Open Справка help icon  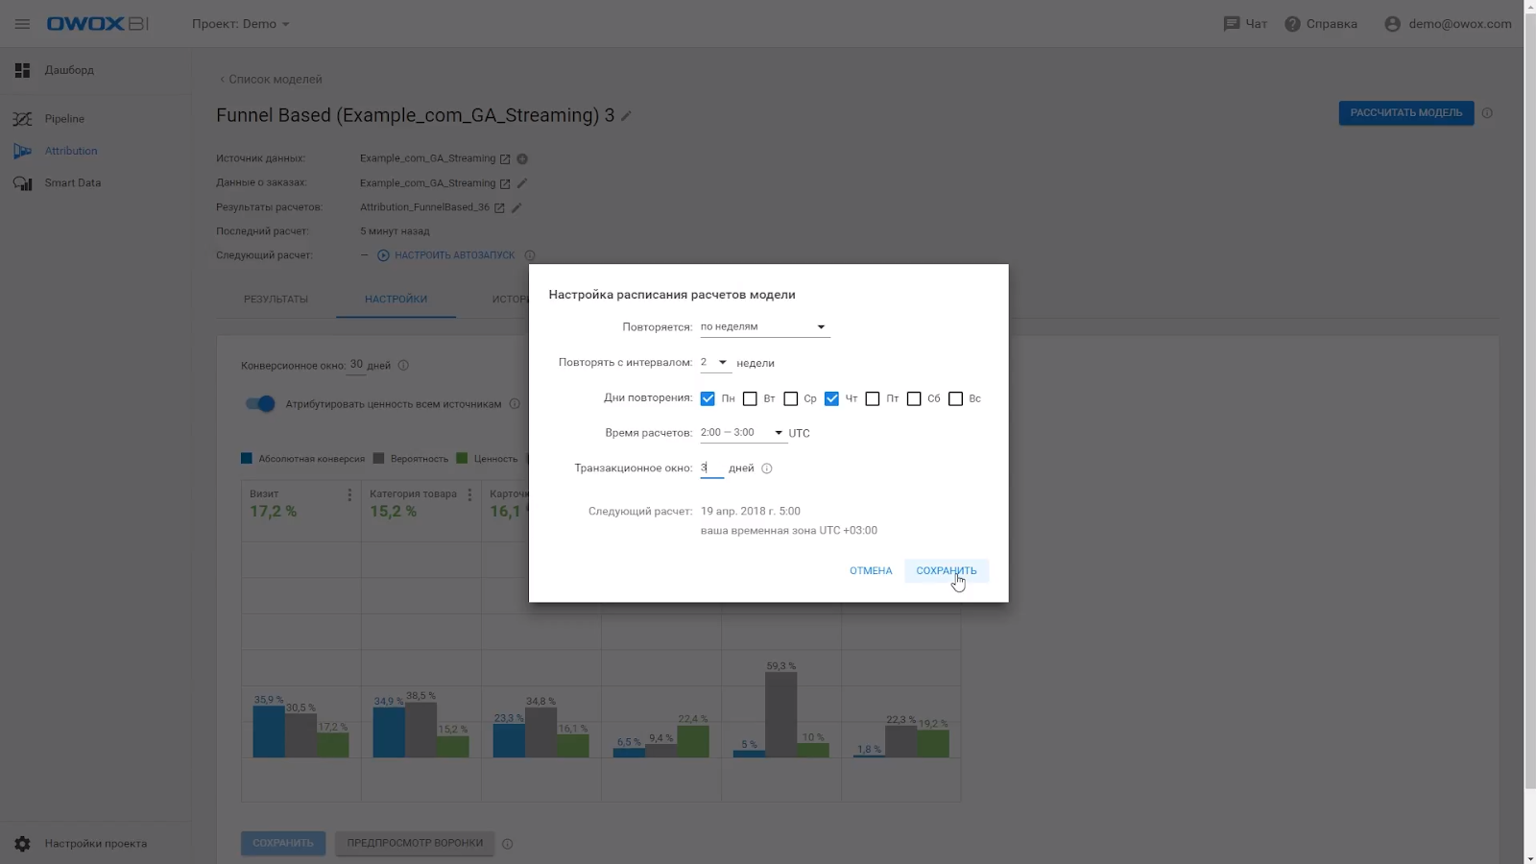[x=1292, y=24]
